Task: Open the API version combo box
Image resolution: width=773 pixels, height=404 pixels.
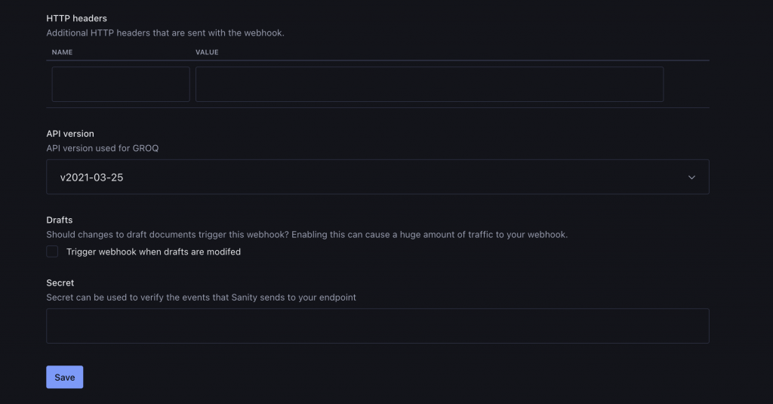Action: coord(377,177)
